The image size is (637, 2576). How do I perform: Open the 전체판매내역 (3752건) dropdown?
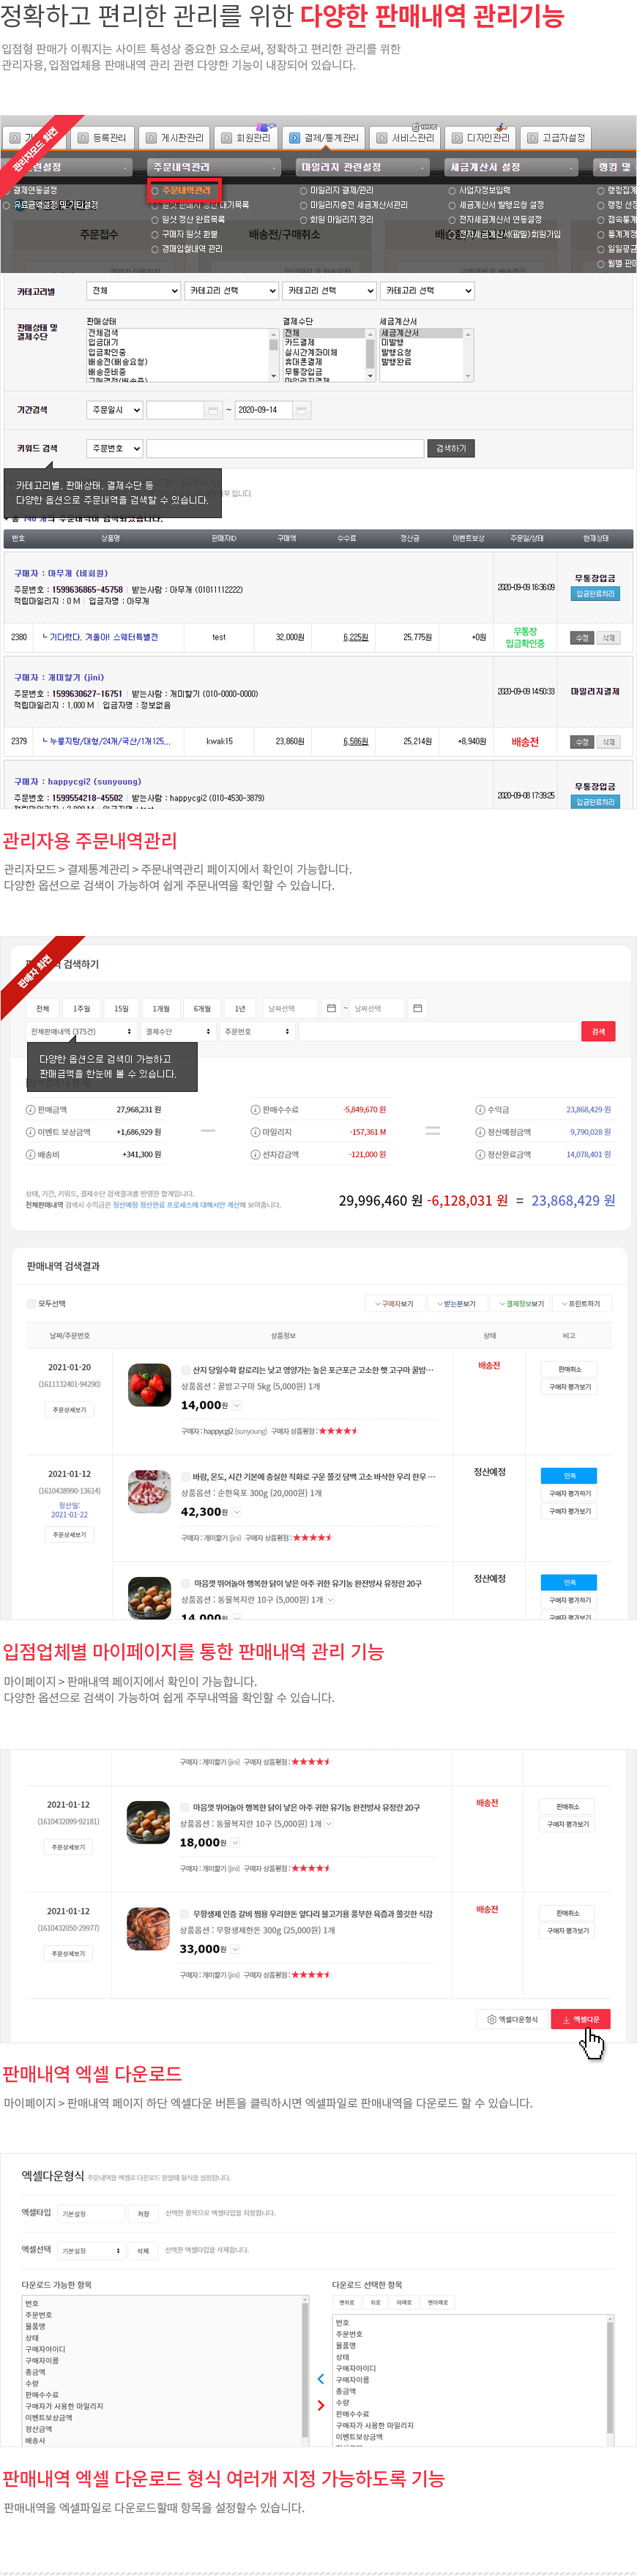click(81, 1031)
